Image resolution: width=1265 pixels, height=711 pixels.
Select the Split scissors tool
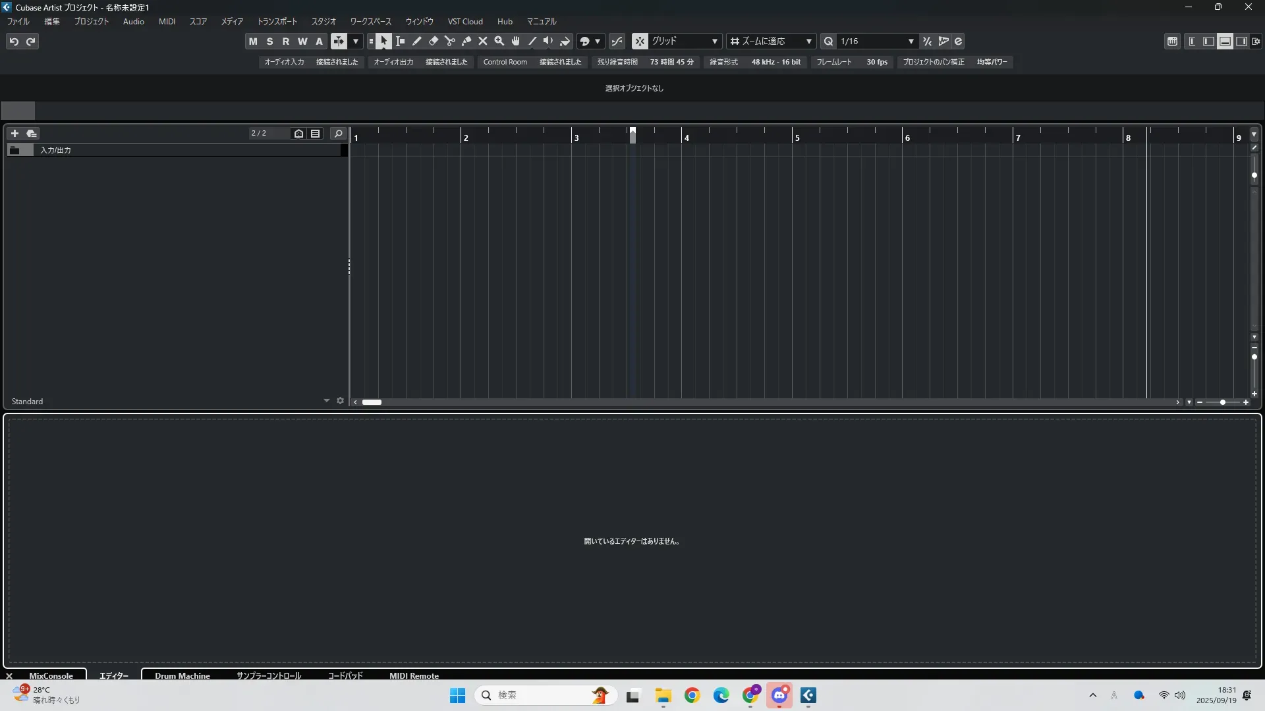450,41
